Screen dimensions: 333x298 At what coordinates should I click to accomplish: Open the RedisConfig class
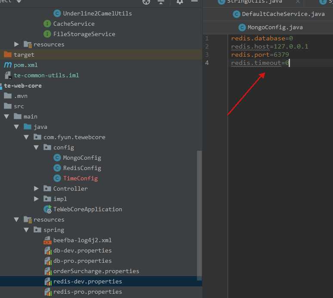(82, 168)
